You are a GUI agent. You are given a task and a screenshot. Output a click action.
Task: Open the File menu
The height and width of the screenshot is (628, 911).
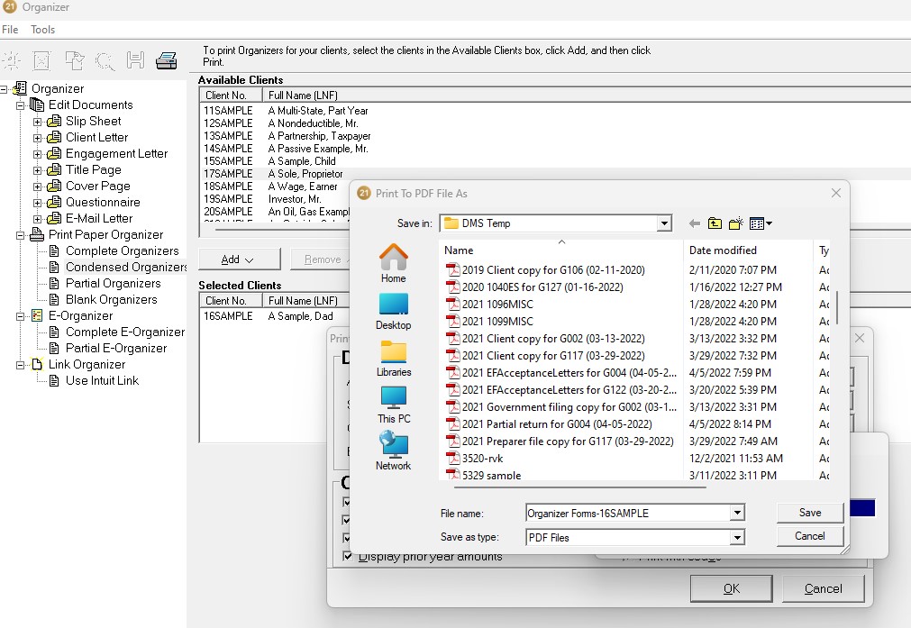[x=10, y=29]
